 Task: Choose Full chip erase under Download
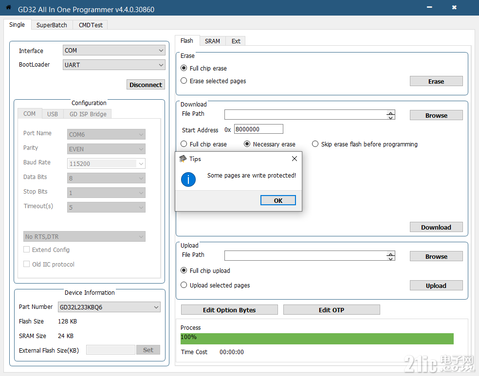tap(184, 144)
